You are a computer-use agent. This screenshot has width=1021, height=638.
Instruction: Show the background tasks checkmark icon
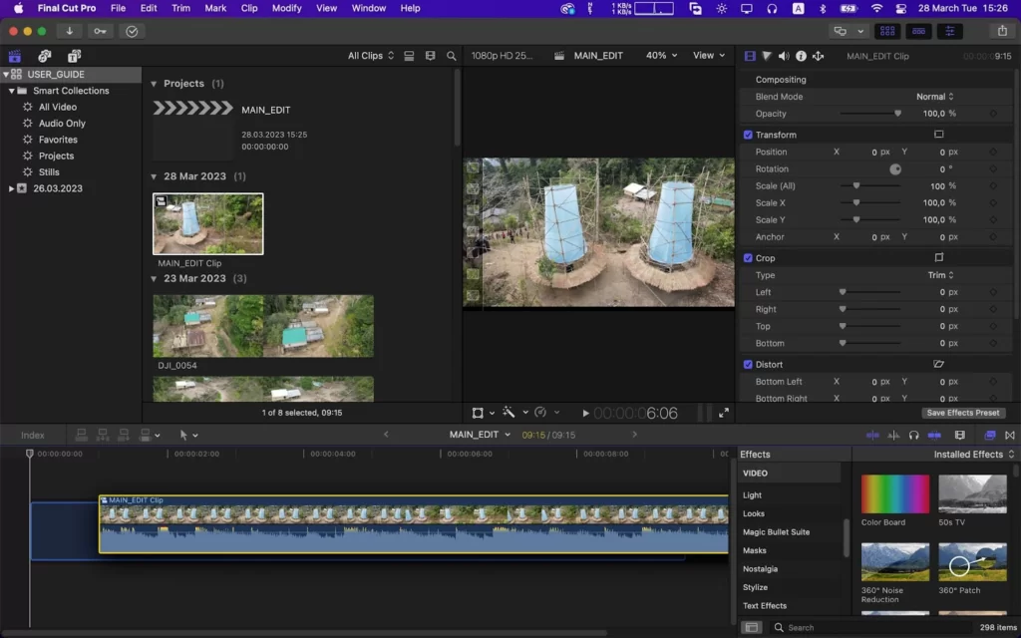click(132, 31)
